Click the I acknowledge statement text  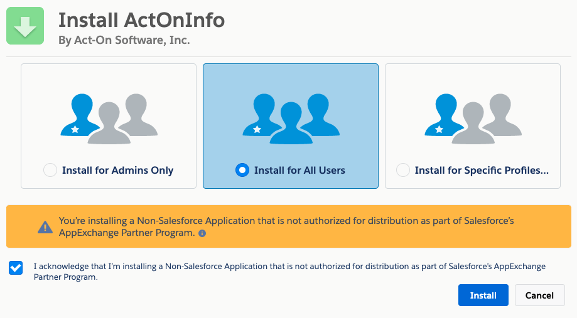[289, 272]
